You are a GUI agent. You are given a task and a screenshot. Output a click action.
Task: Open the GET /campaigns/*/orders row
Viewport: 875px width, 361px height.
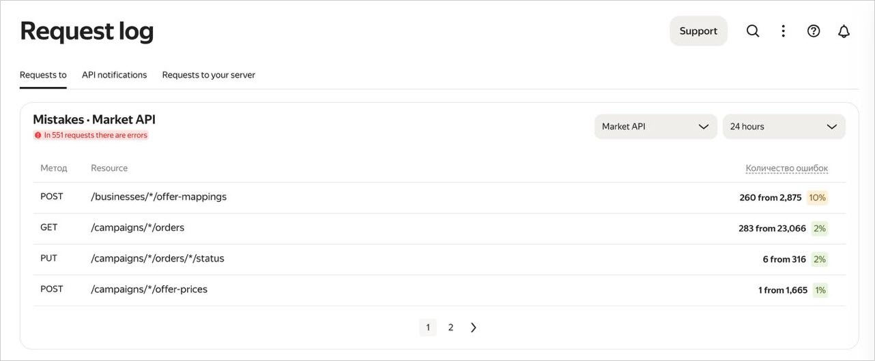pos(440,228)
